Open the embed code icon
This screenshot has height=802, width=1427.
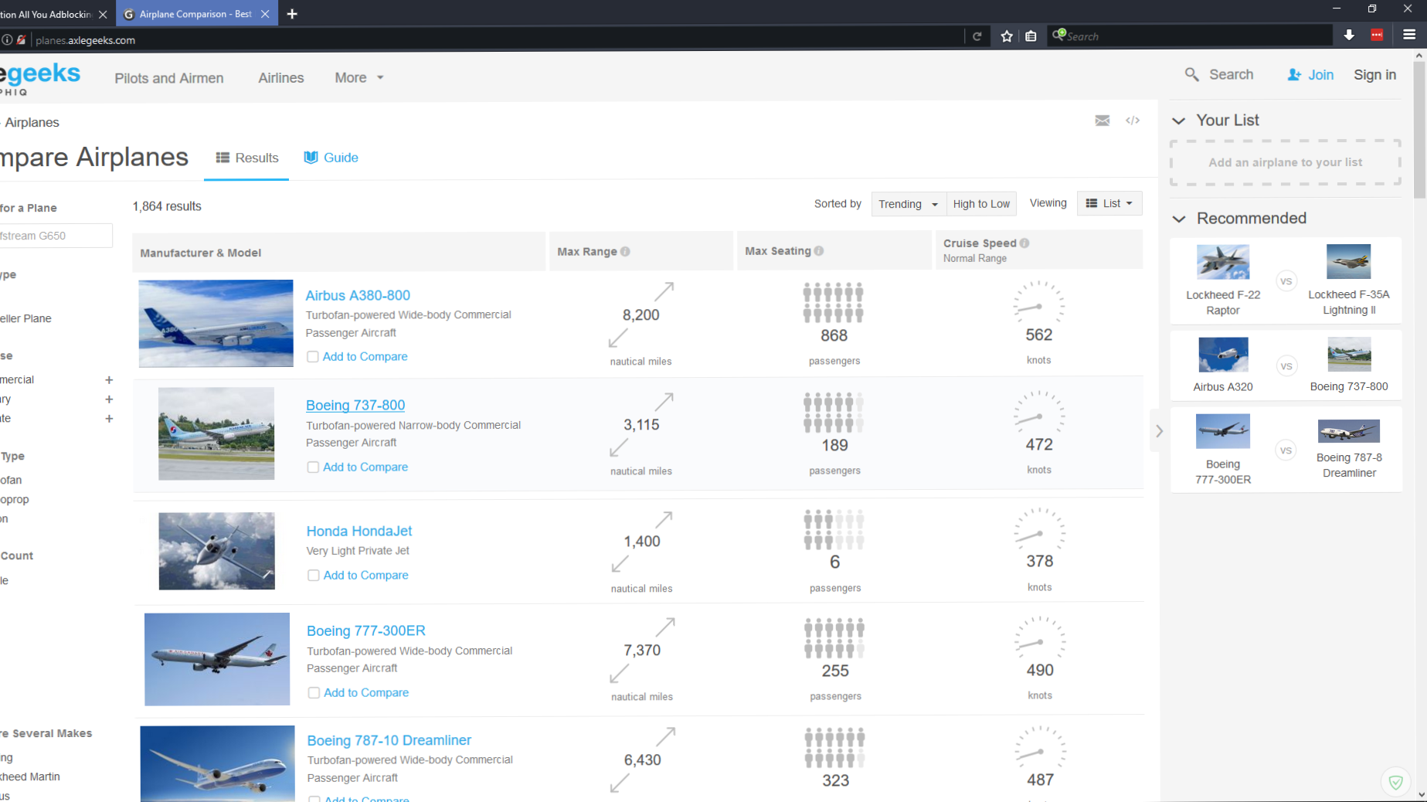click(x=1133, y=121)
